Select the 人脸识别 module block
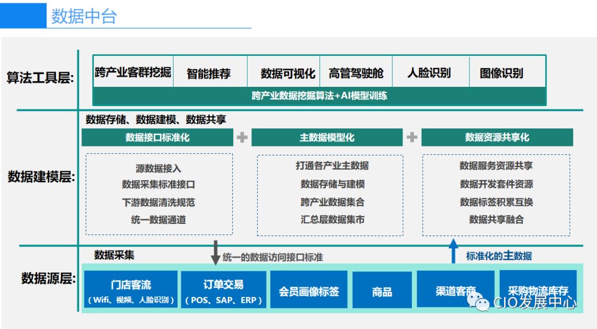 click(431, 72)
